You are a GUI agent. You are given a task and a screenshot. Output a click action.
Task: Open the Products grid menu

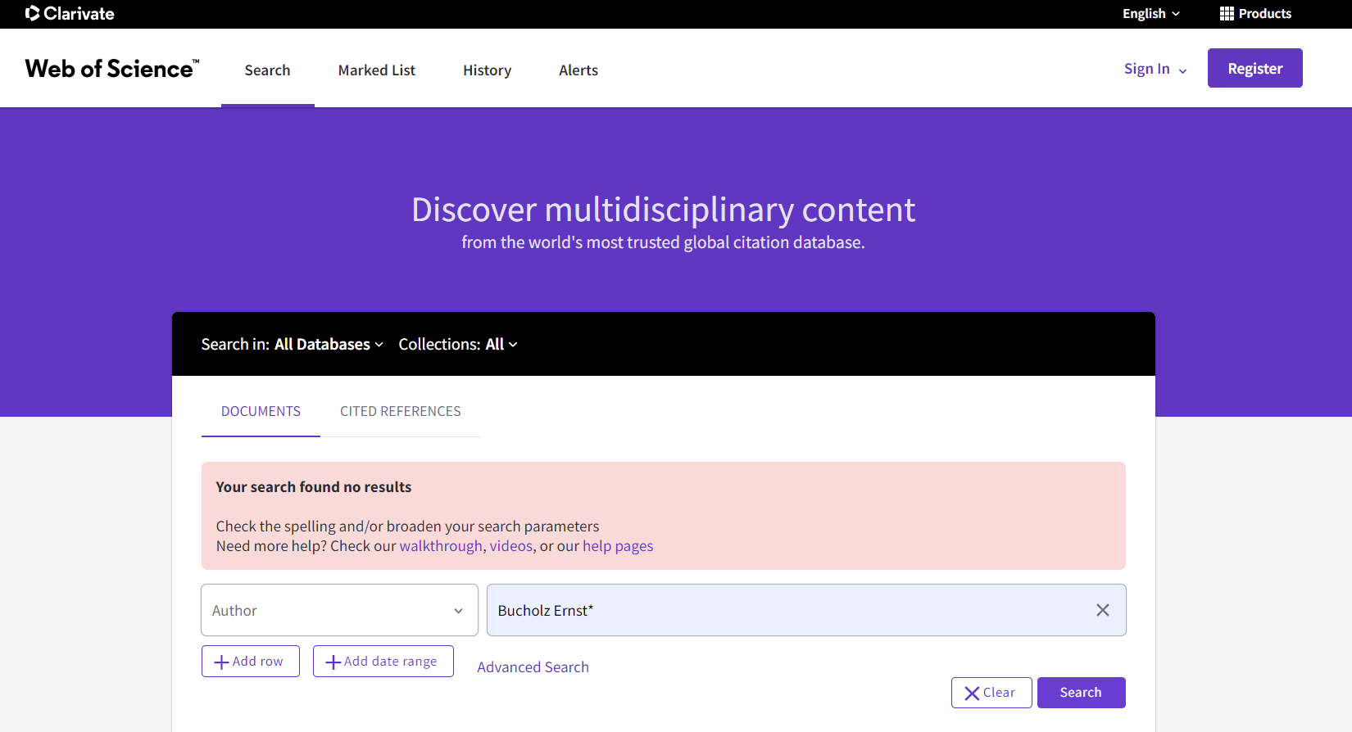pos(1255,13)
